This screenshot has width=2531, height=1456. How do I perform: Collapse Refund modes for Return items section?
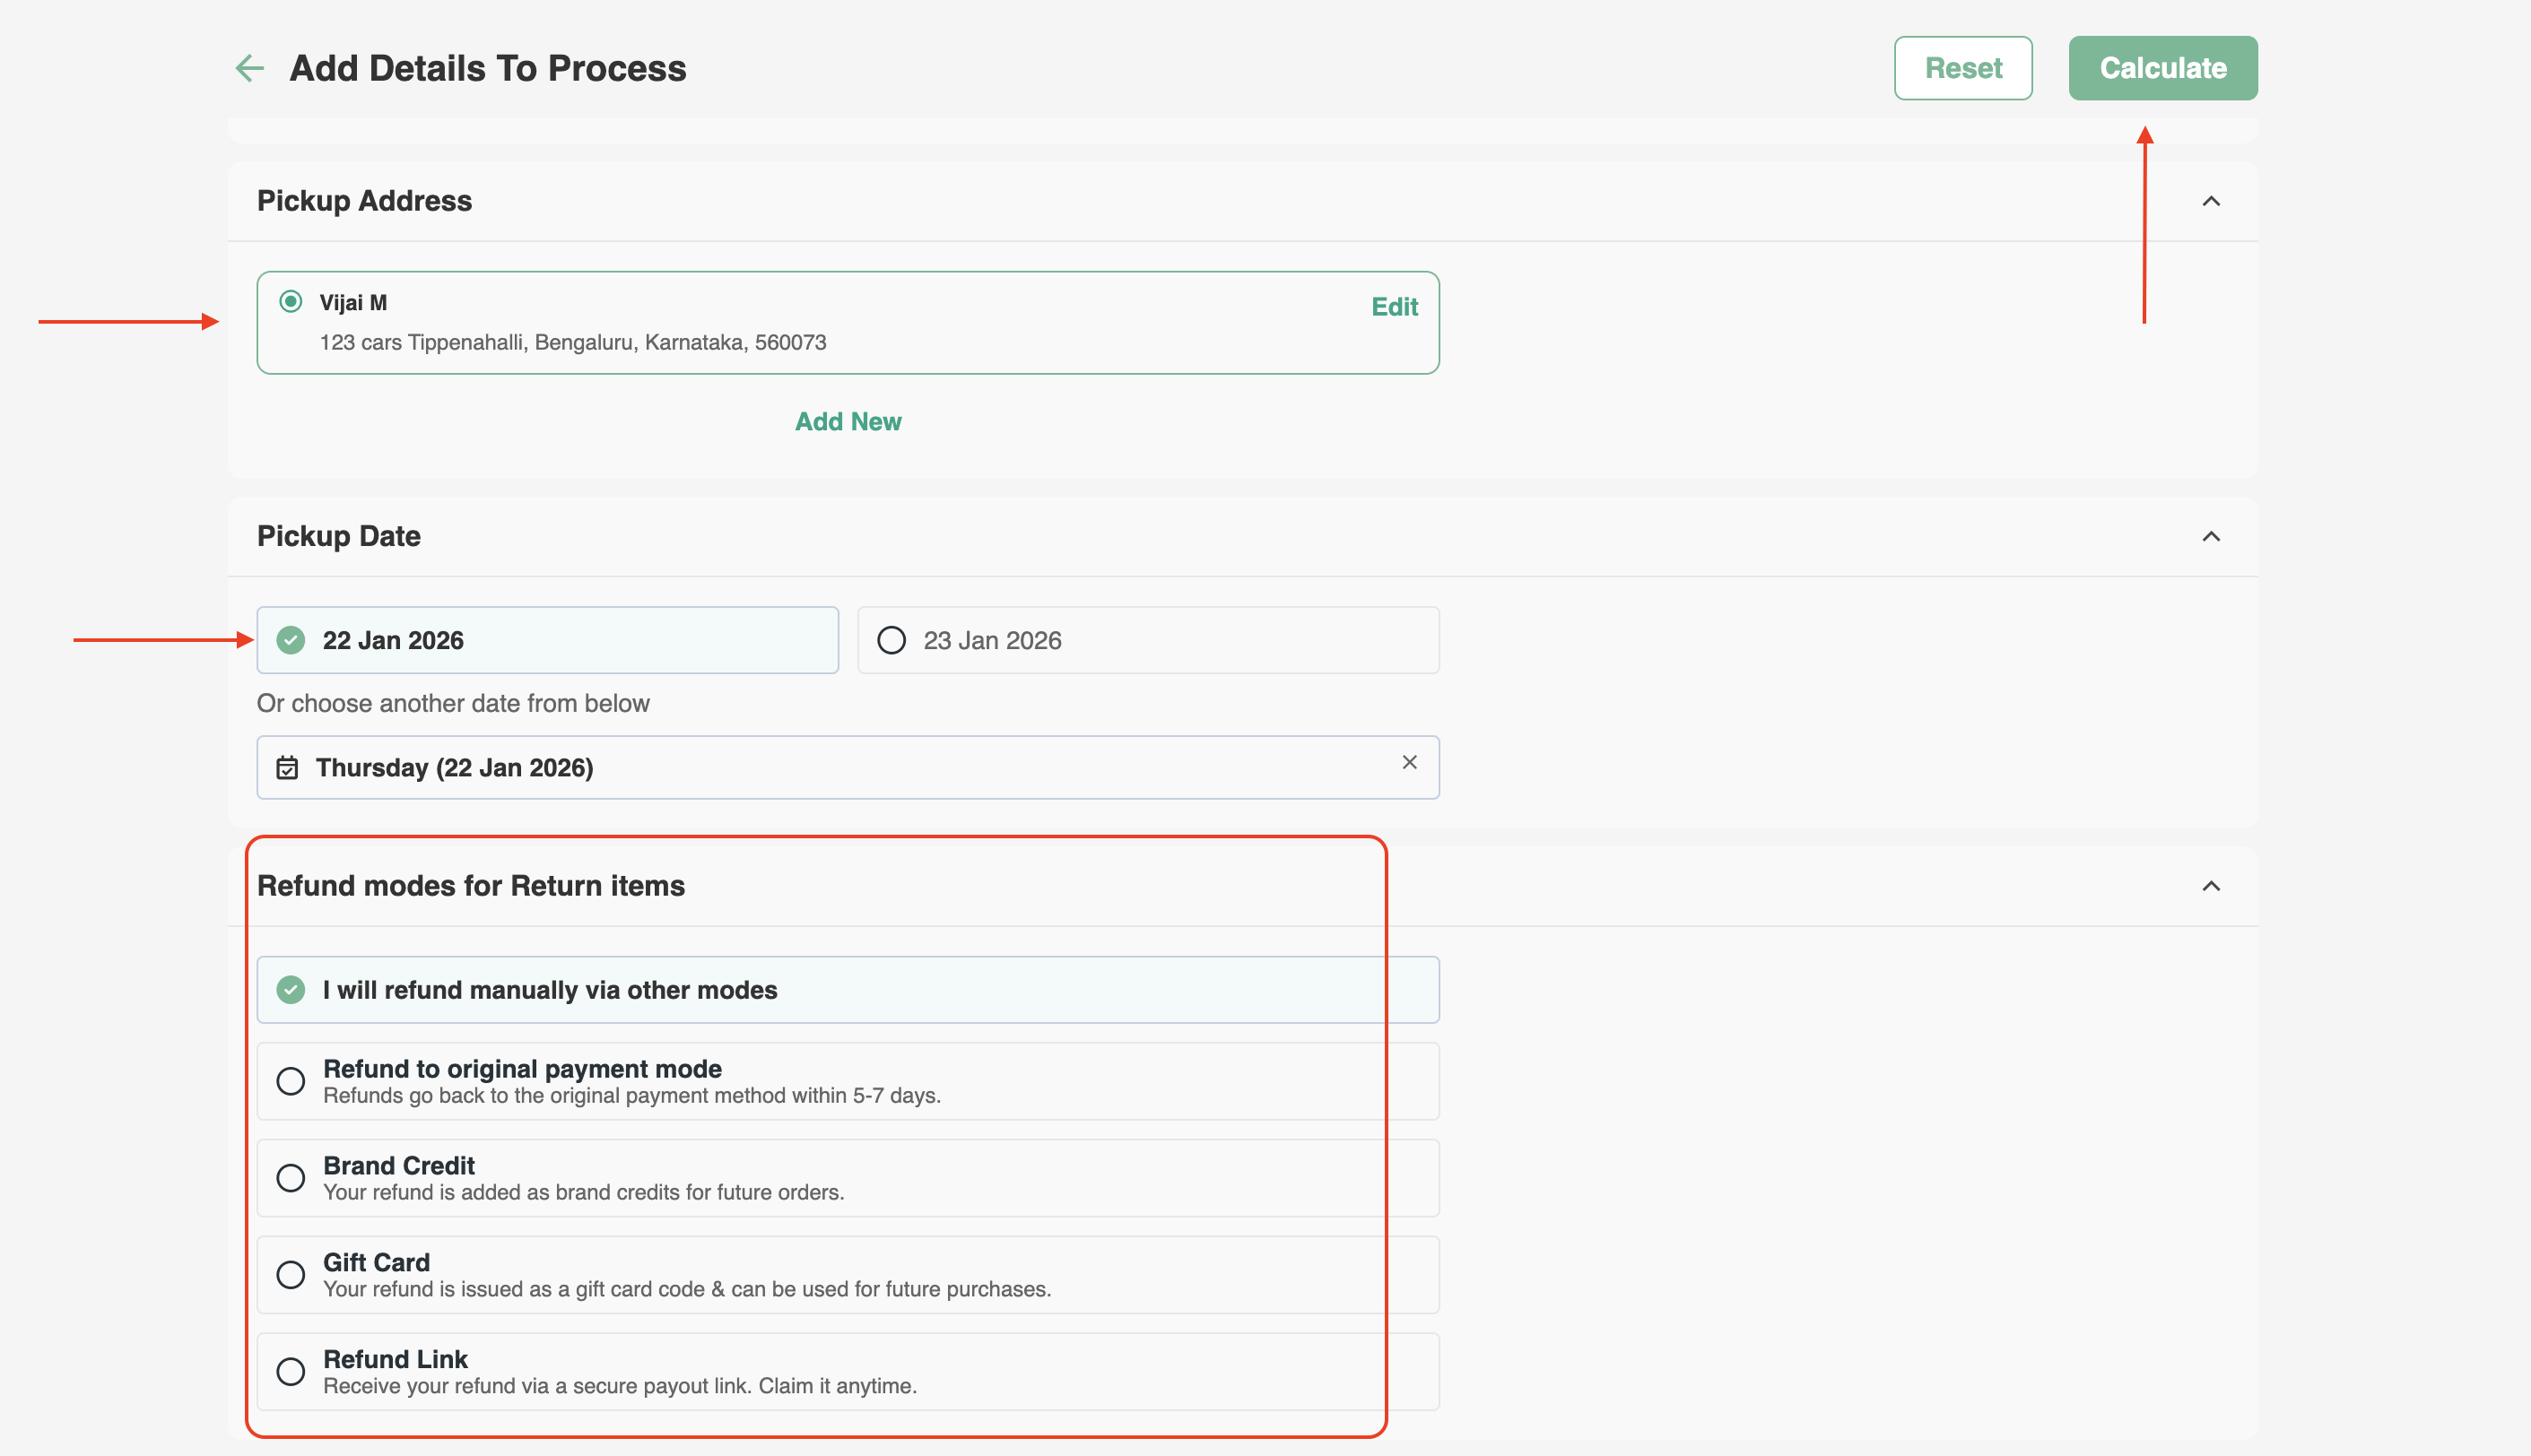click(x=2211, y=886)
